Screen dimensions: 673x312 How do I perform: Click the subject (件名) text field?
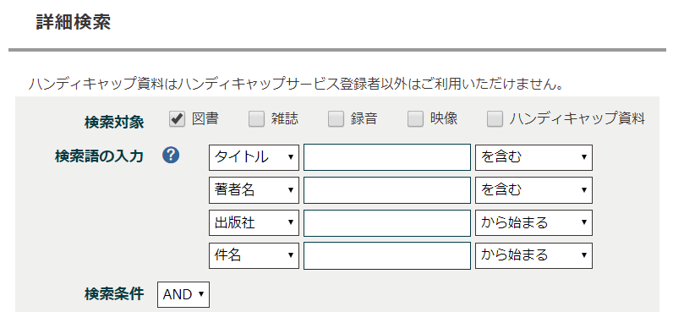point(387,255)
